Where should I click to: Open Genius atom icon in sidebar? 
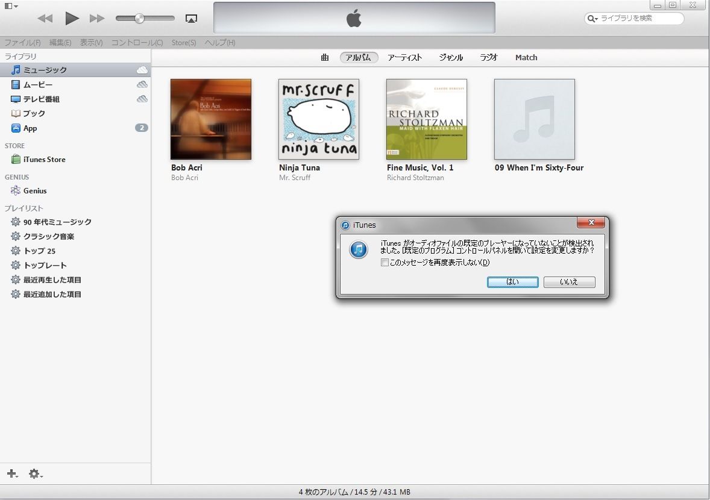16,190
